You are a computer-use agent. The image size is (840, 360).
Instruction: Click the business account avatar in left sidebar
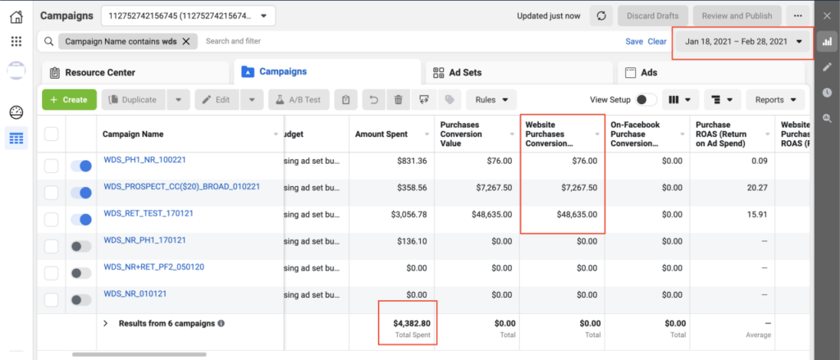(16, 71)
